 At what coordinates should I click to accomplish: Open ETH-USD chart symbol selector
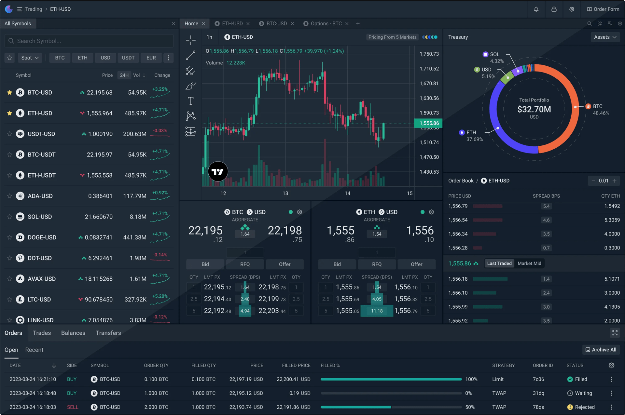point(239,37)
